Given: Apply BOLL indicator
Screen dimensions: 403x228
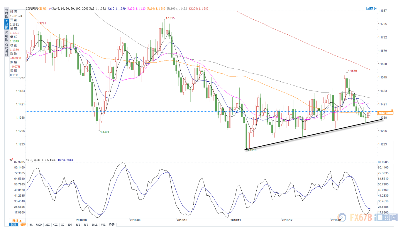Looking at the screenshot, I should 94,225.
